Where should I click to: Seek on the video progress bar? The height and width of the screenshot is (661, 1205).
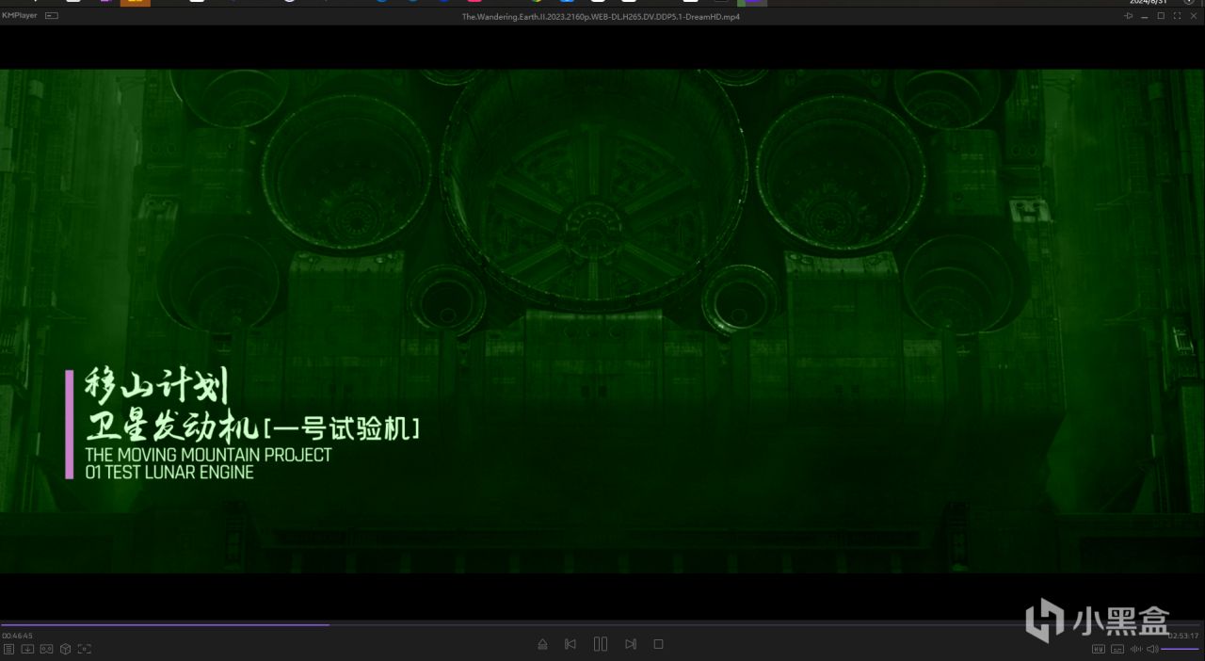pos(602,624)
